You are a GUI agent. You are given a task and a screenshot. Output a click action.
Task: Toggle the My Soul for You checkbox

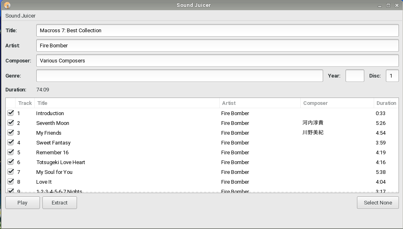tap(11, 172)
